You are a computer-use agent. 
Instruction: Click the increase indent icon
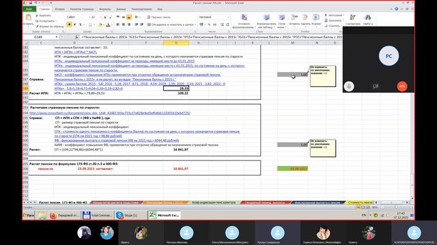141,24
